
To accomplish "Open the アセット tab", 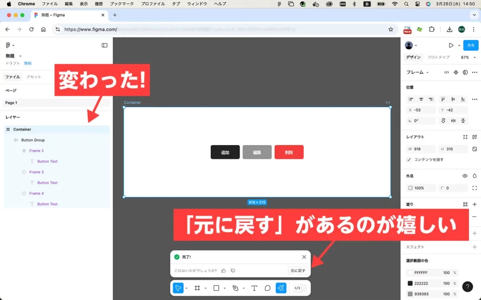I will click(33, 77).
